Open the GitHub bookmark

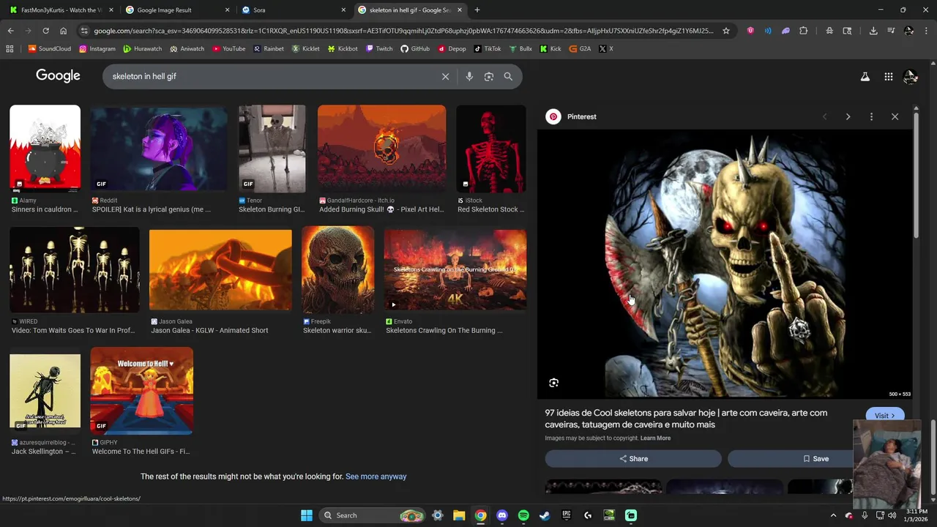coord(415,49)
